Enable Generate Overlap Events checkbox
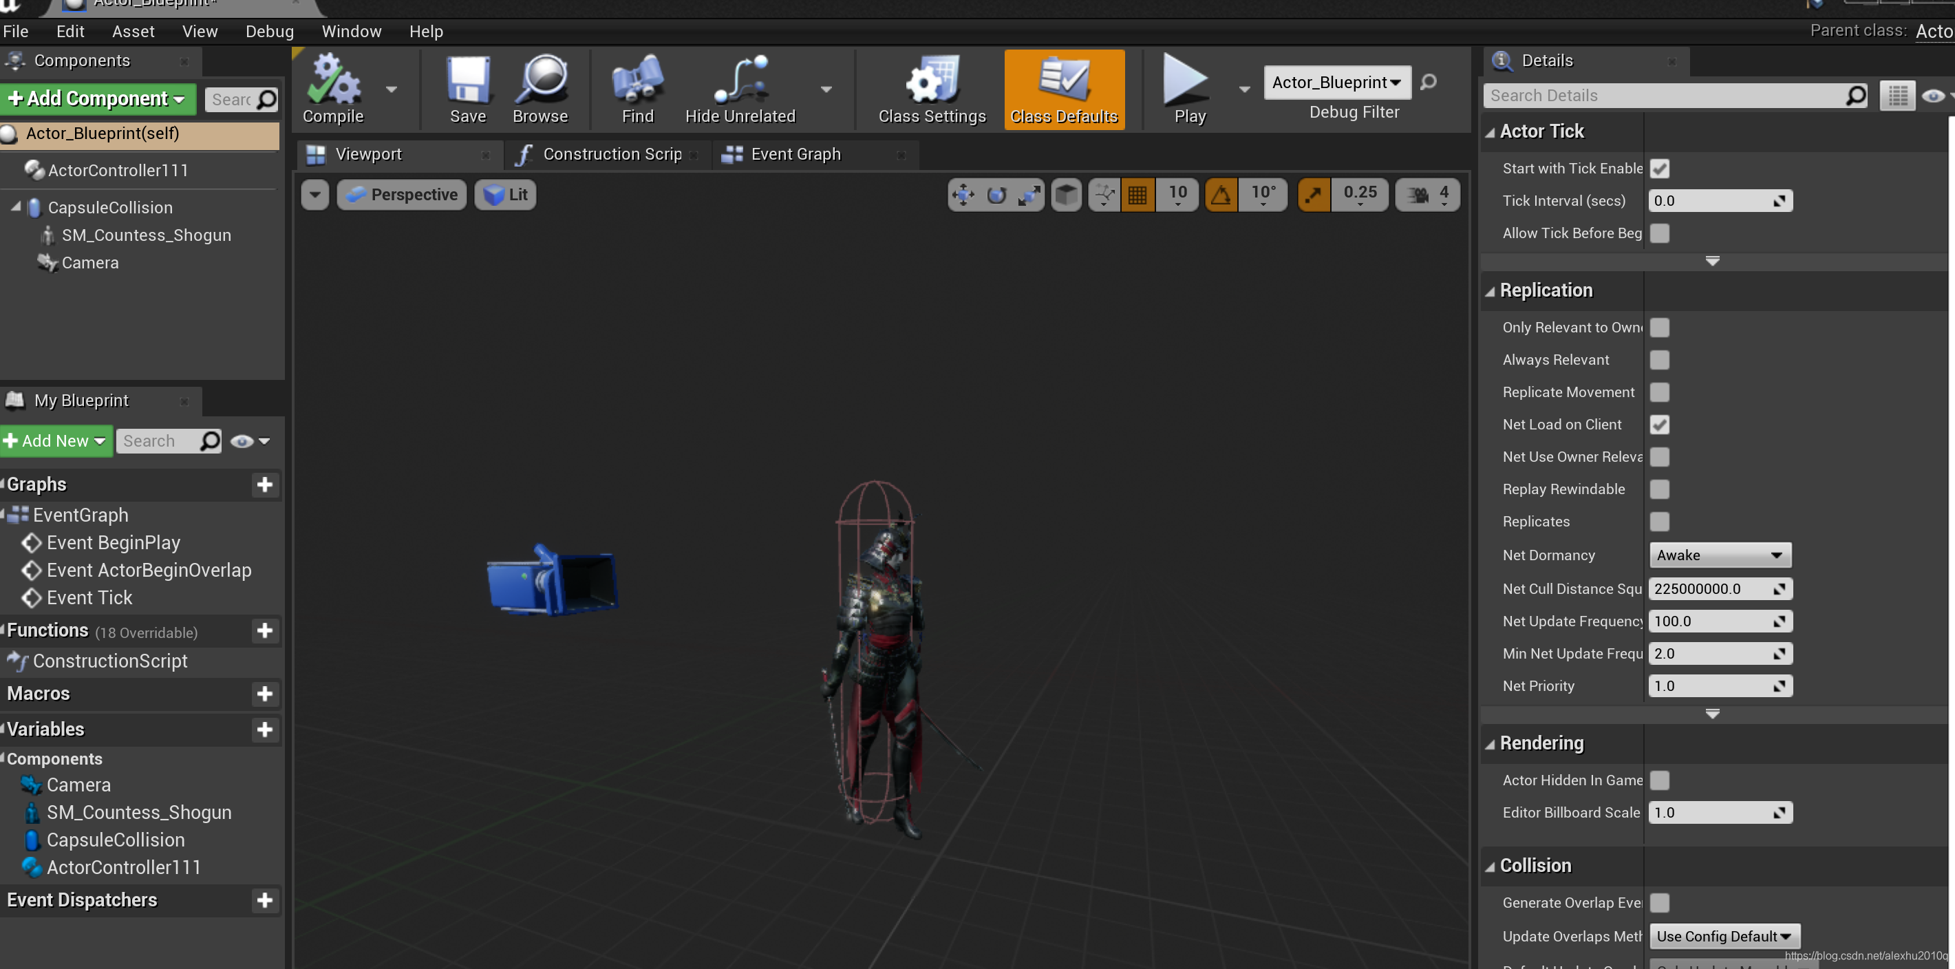The width and height of the screenshot is (1955, 969). 1660,903
